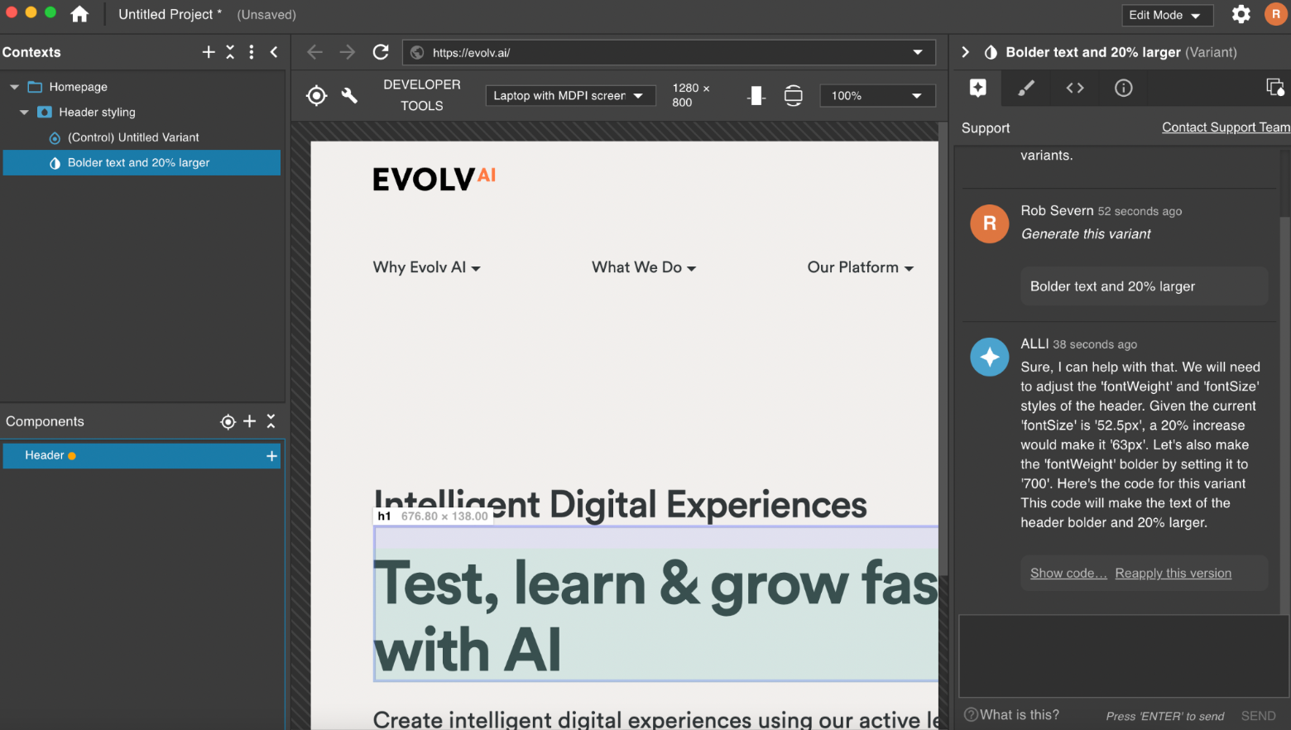Click the globe icon in the URL bar
Viewport: 1291px width, 730px height.
(417, 52)
